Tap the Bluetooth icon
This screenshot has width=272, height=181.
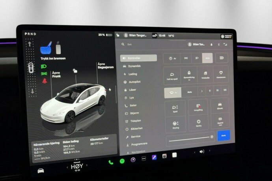[219, 44]
